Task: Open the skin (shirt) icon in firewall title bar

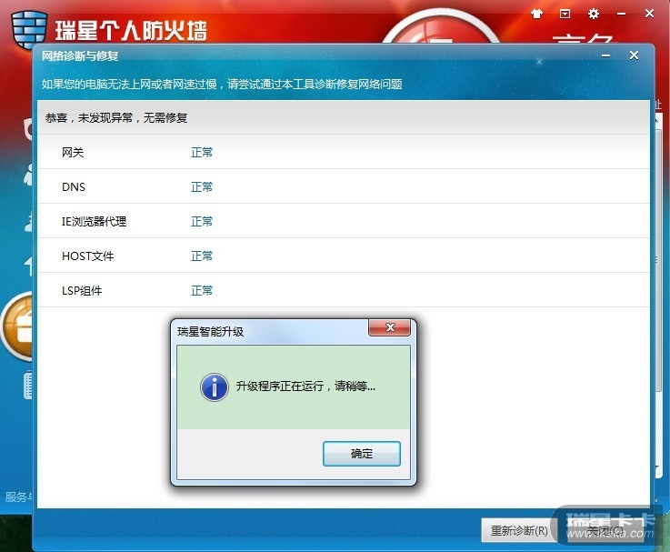Action: [536, 15]
